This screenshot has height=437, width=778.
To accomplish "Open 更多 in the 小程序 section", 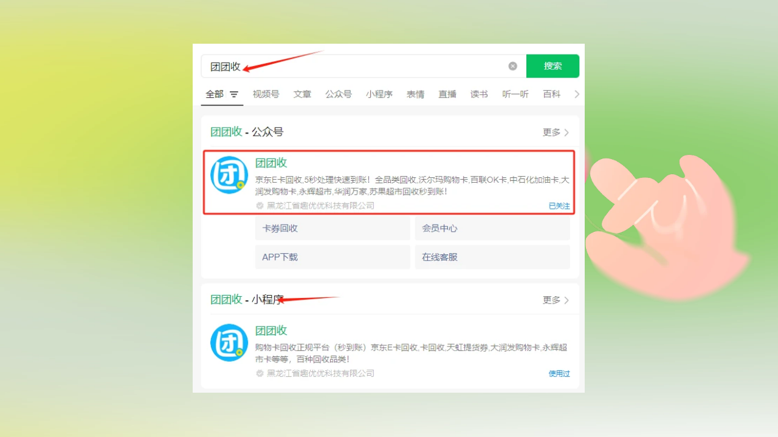I will (x=556, y=300).
